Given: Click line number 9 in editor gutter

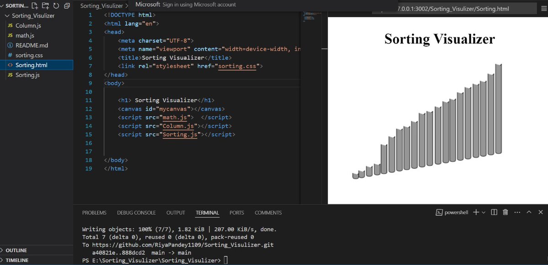Looking at the screenshot, I should point(90,83).
